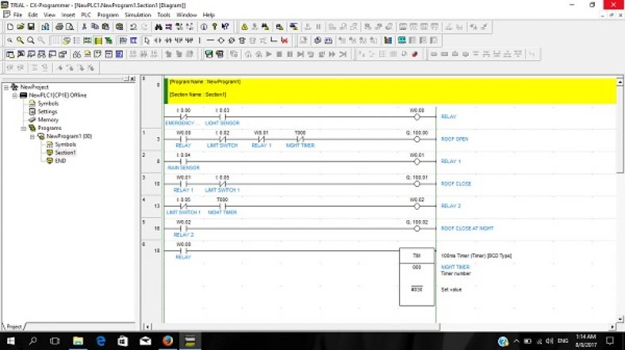Insert a new PLC instruction box

point(242,40)
